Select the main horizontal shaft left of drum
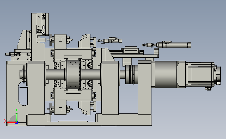 point(56,74)
